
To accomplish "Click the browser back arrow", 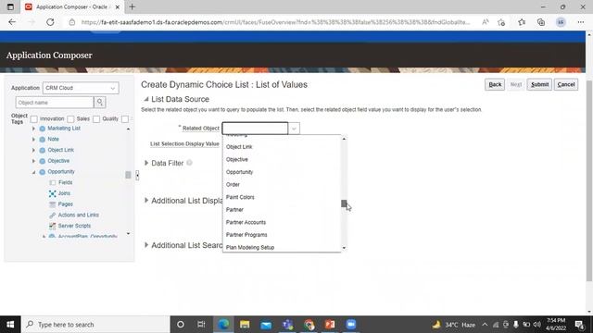I will (x=12, y=22).
